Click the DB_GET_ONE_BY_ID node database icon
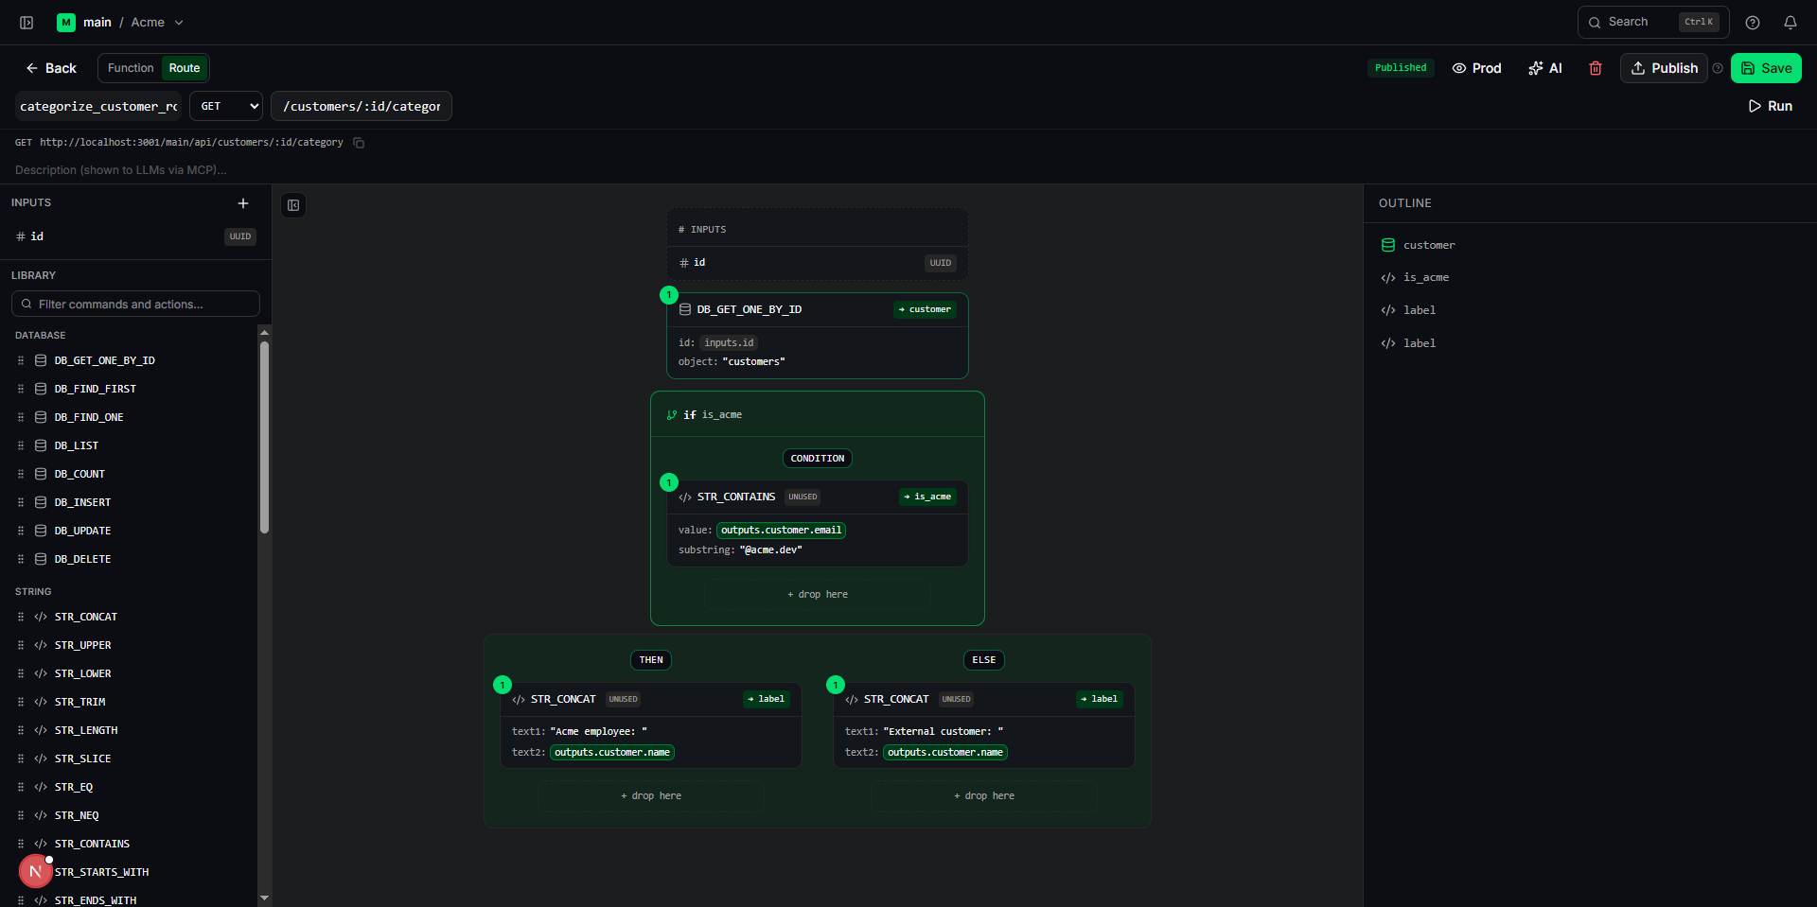The height and width of the screenshot is (907, 1817). click(x=685, y=309)
